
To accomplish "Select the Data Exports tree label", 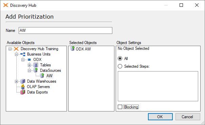I will click(37, 92).
